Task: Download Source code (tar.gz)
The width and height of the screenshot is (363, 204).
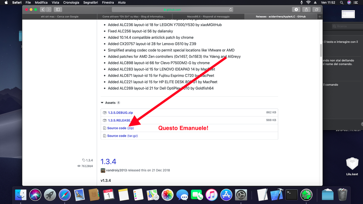Action: tap(122, 136)
